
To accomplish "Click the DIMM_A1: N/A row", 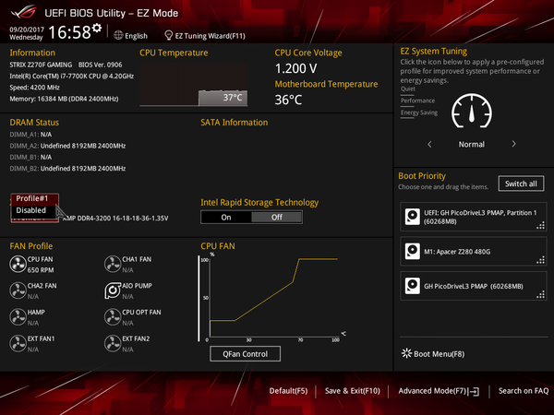I will coord(30,135).
